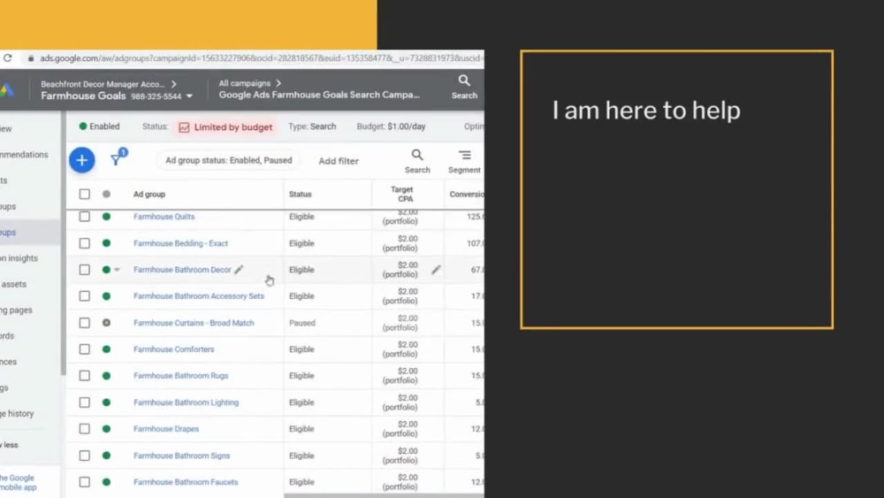Click Budget $1.00/day text
This screenshot has height=498, width=884.
[391, 126]
